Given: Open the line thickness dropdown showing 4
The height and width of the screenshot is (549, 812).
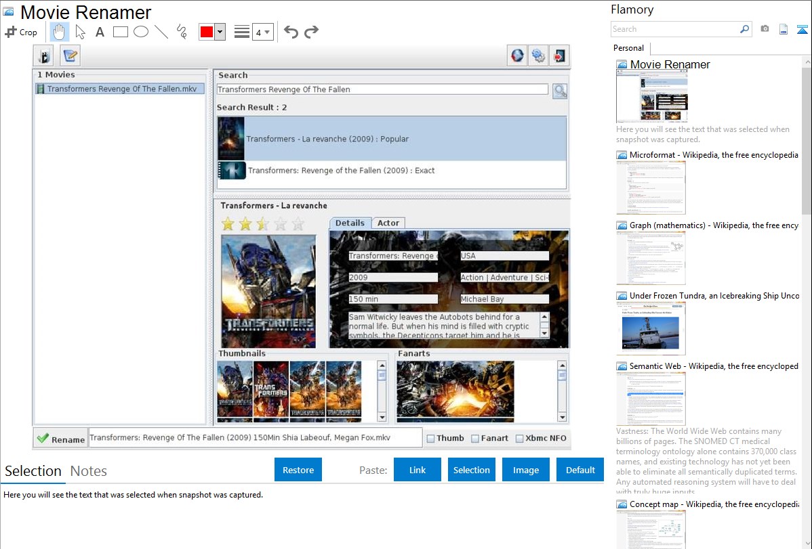Looking at the screenshot, I should tap(263, 32).
